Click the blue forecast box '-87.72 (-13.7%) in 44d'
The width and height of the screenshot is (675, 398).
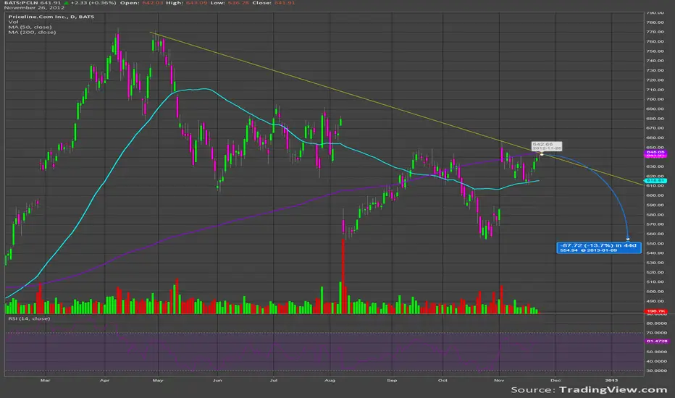599,247
